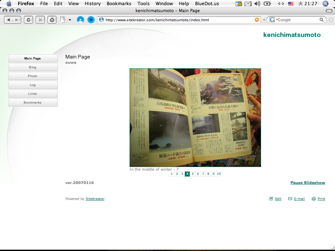The height and width of the screenshot is (251, 335).
Task: Toggle toolbar with the window pill button
Action: click(329, 11)
